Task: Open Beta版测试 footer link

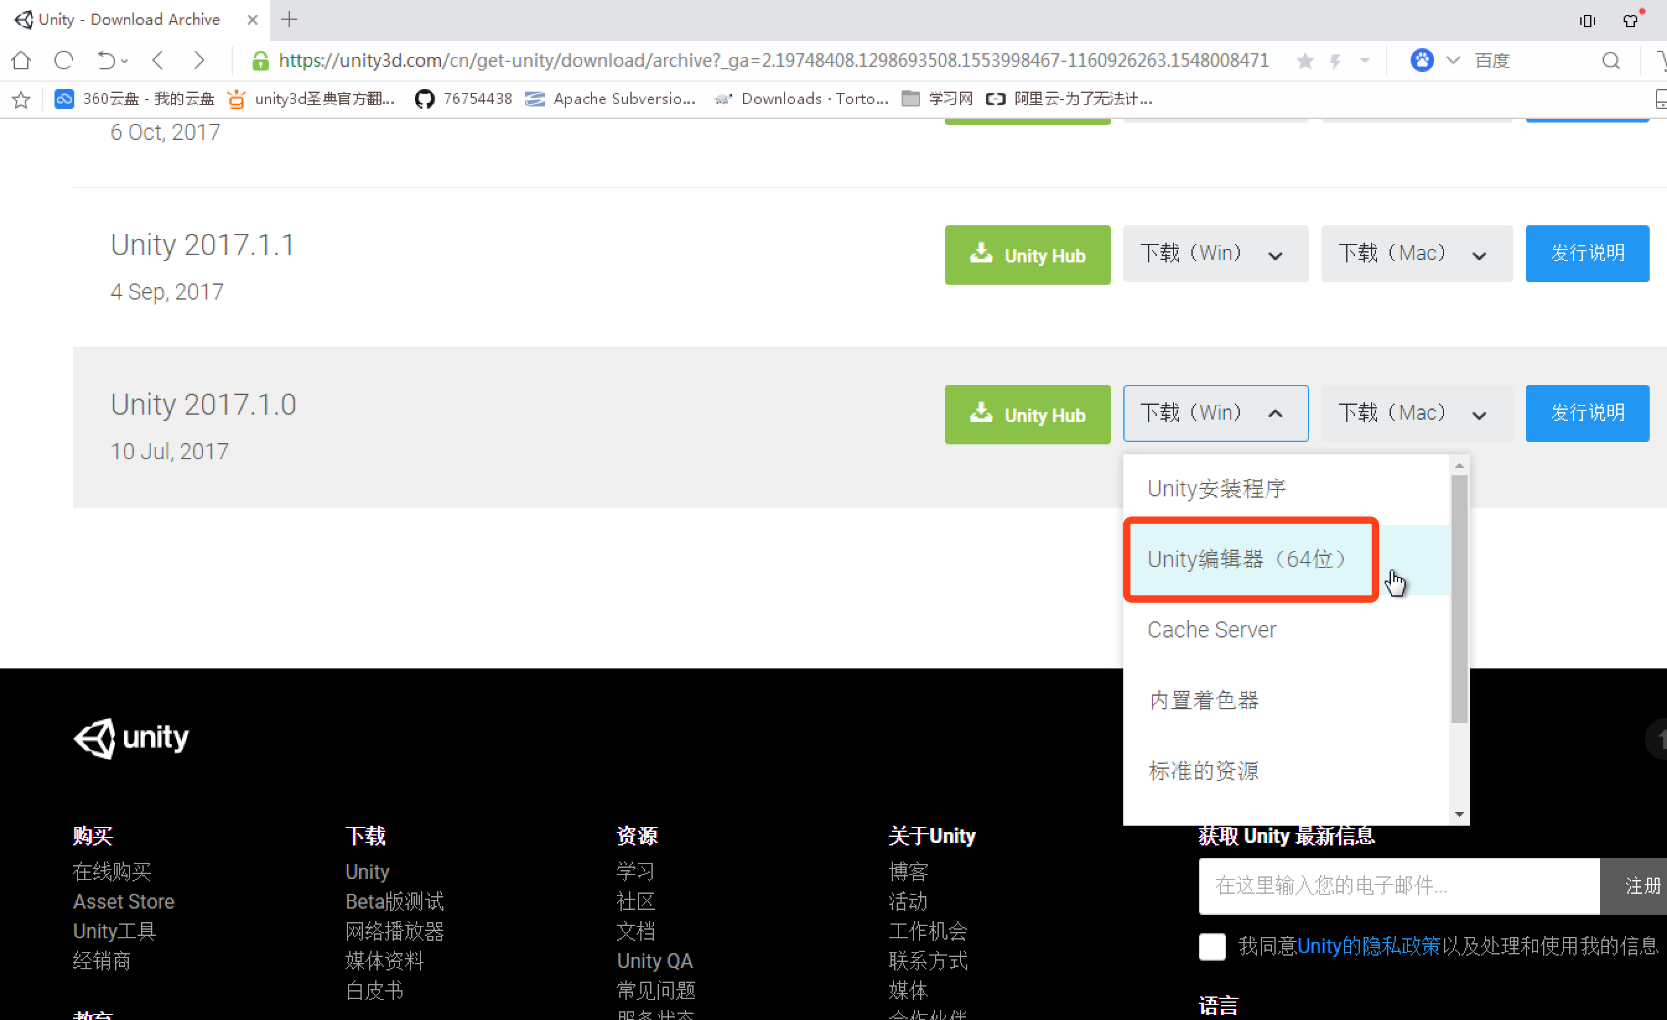Action: (394, 902)
